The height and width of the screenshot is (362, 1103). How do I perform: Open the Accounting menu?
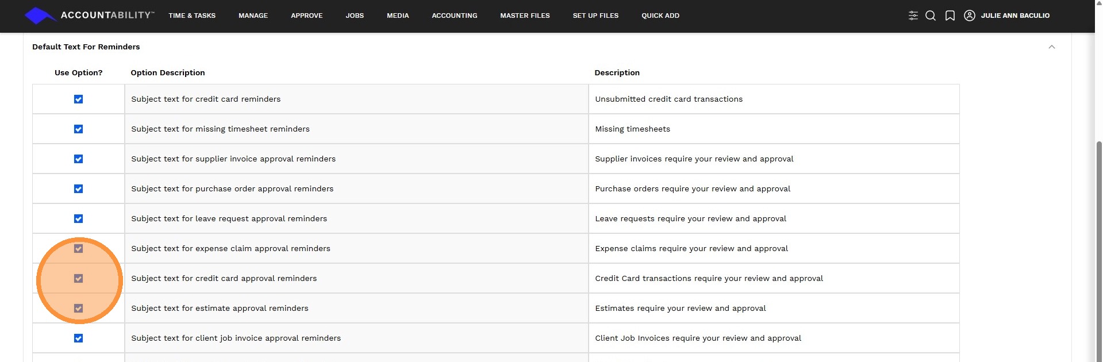(454, 16)
